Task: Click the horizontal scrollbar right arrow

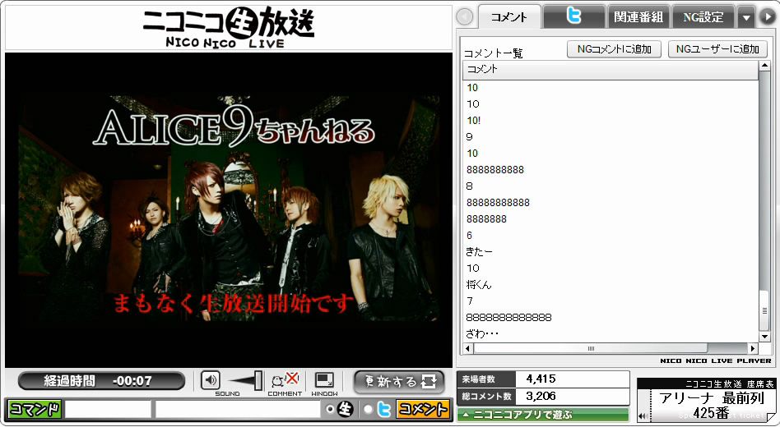Action: (753, 348)
